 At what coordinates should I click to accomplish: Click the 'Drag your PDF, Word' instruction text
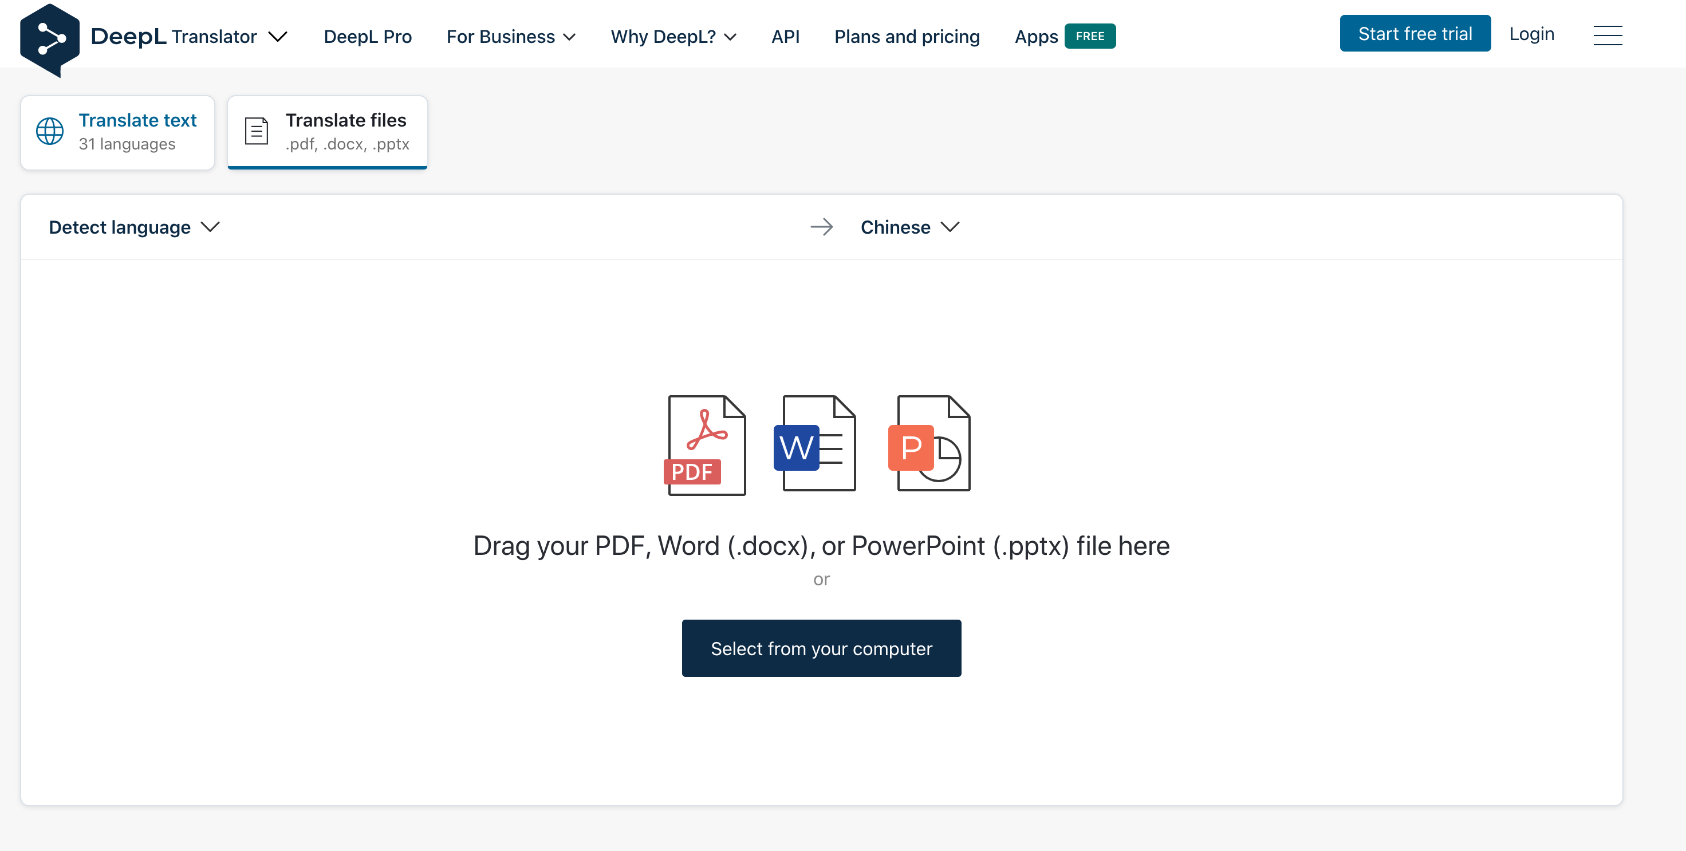coord(821,545)
